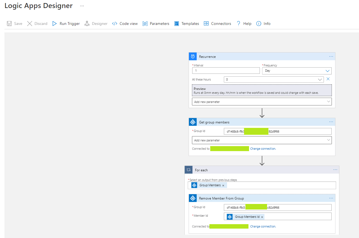Open the Frequency dropdown showing Day
Screen dimensions: 359x238
point(297,71)
